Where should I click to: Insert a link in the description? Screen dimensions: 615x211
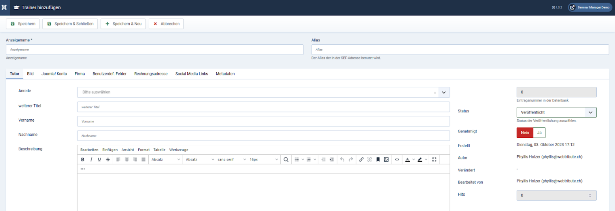[361, 160]
